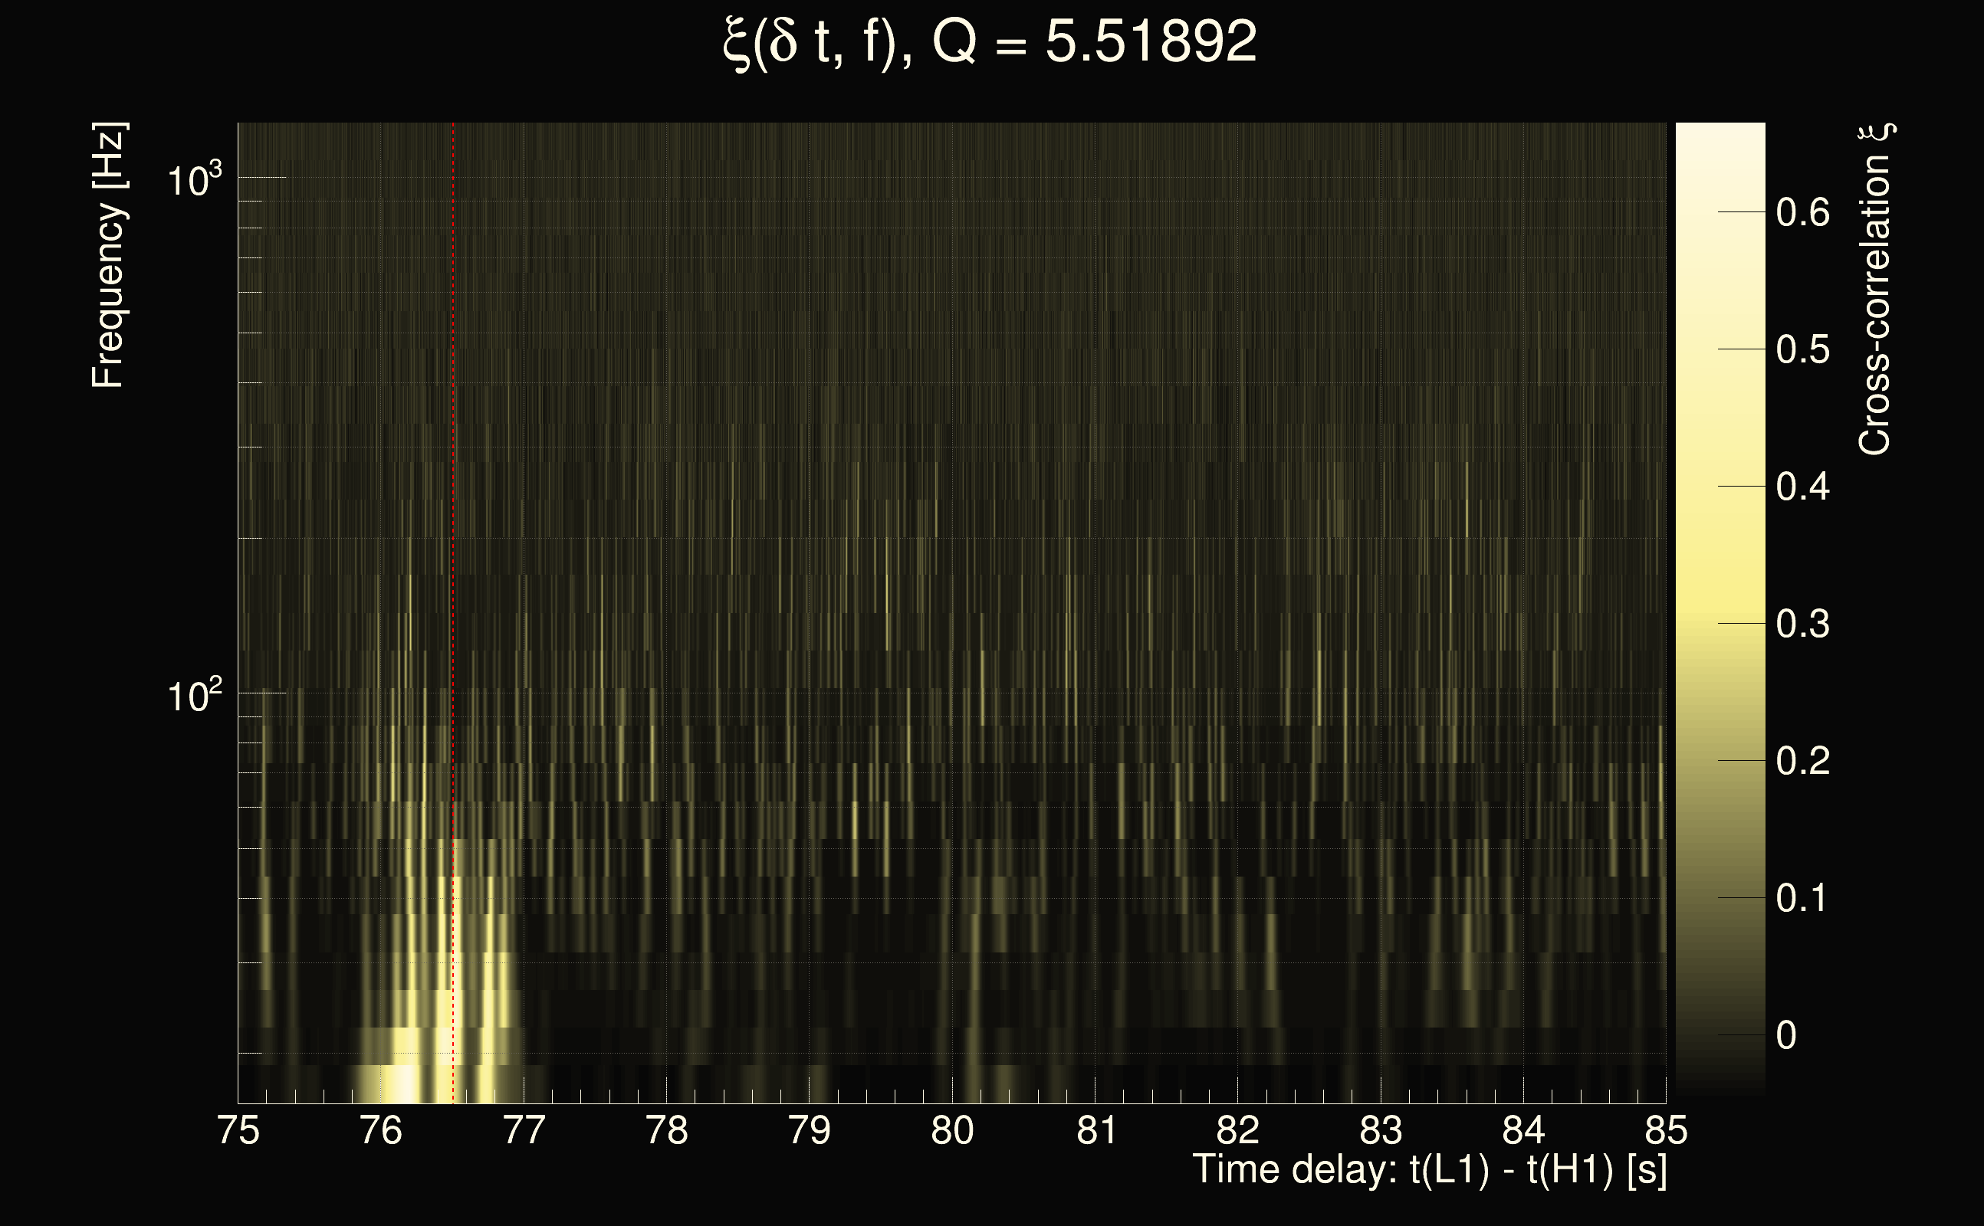Click the 10³ frequency tick label
This screenshot has width=1984, height=1226.
[x=194, y=179]
